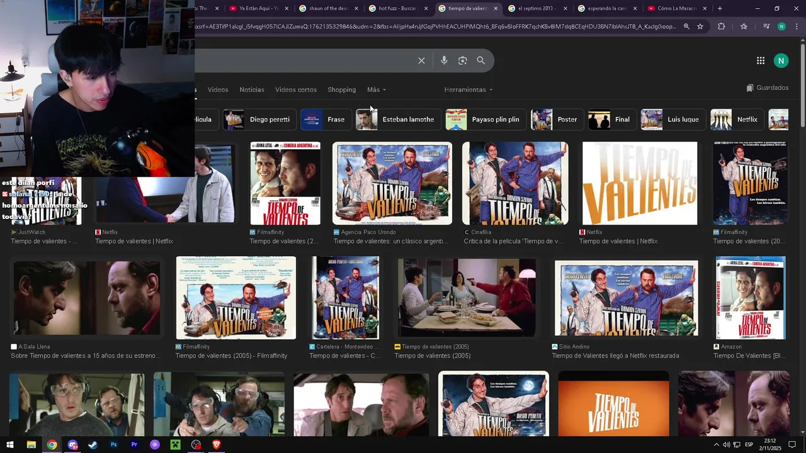
Task: Open the Cinefilia poster image result
Action: 515,183
